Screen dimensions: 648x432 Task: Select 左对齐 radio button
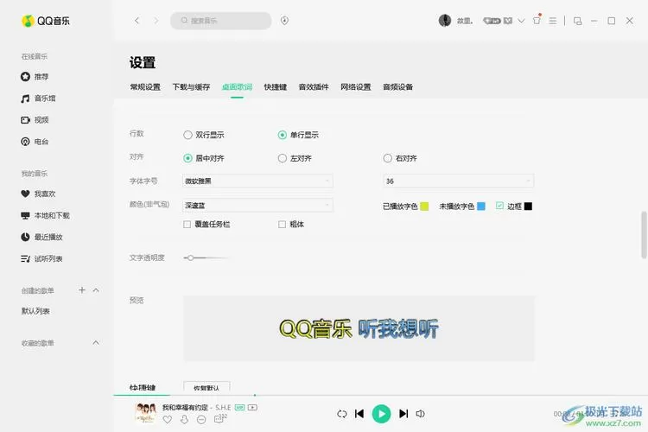pyautogui.click(x=283, y=158)
